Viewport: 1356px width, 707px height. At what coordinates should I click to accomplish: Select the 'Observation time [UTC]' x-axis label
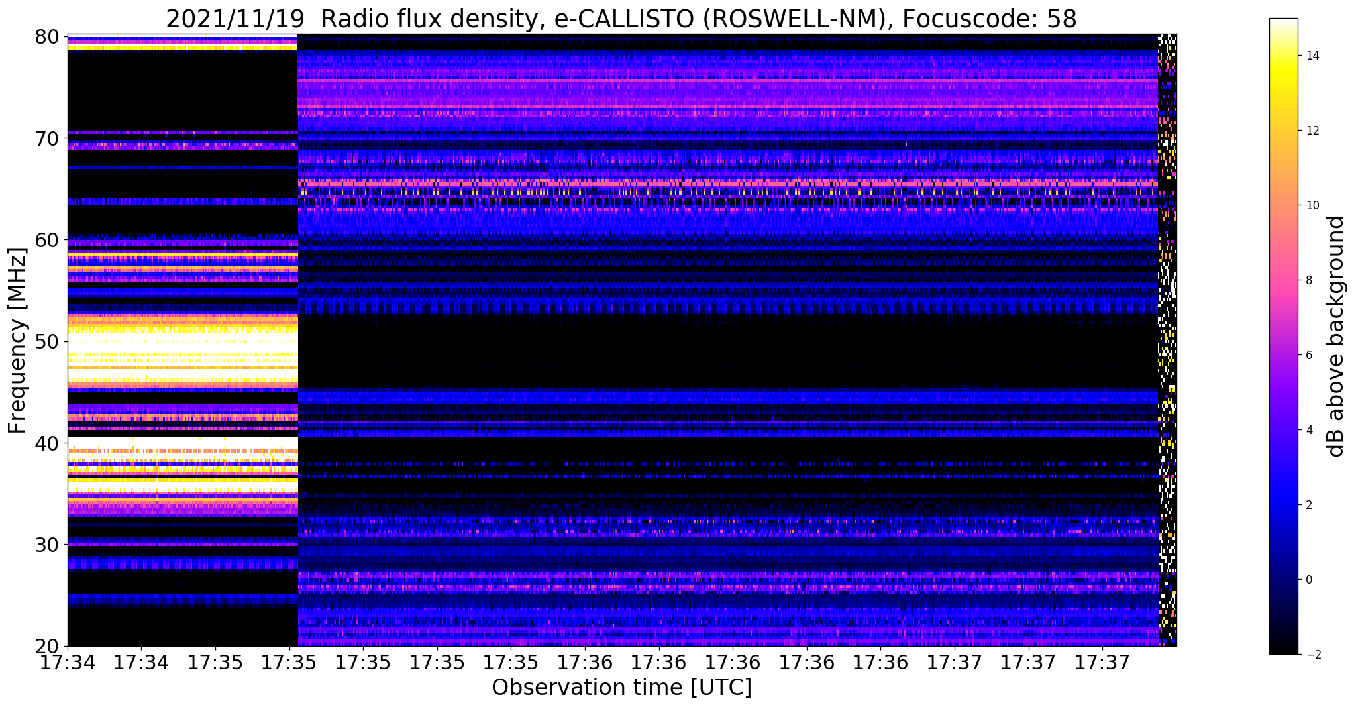click(621, 687)
